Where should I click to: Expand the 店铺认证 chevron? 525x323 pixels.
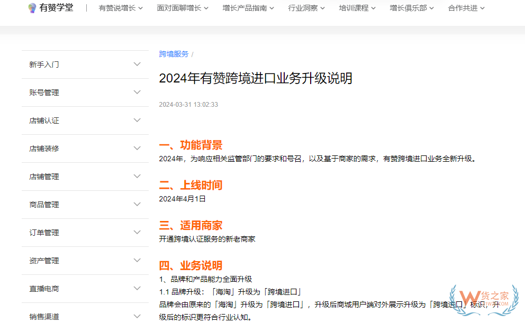[137, 121]
